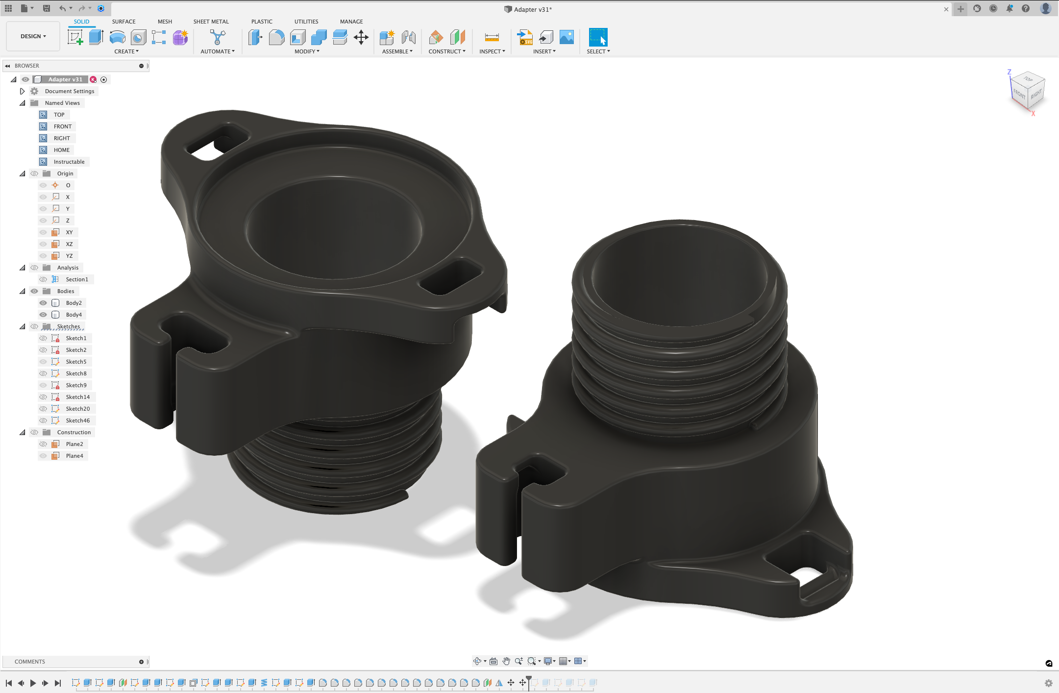Select the Instructable named view
Image resolution: width=1059 pixels, height=693 pixels.
pyautogui.click(x=69, y=162)
